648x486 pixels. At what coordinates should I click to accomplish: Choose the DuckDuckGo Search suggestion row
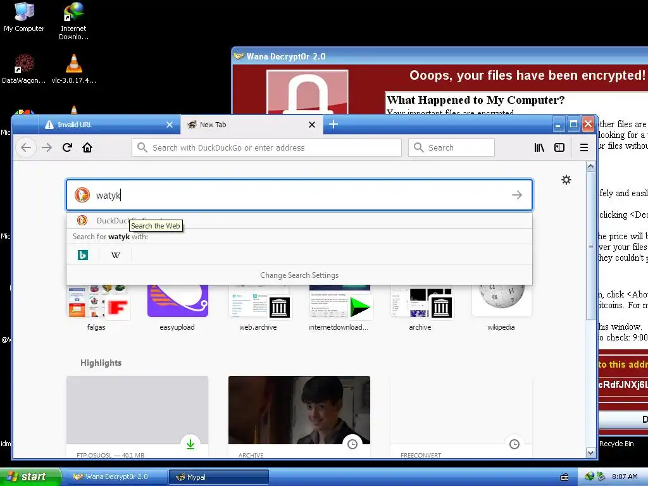(x=299, y=221)
